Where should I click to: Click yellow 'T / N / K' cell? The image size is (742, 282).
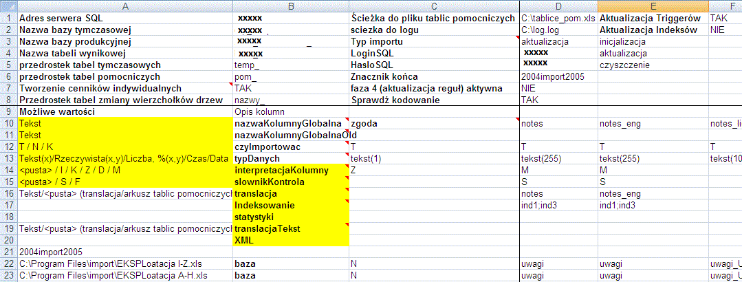pyautogui.click(x=125, y=147)
